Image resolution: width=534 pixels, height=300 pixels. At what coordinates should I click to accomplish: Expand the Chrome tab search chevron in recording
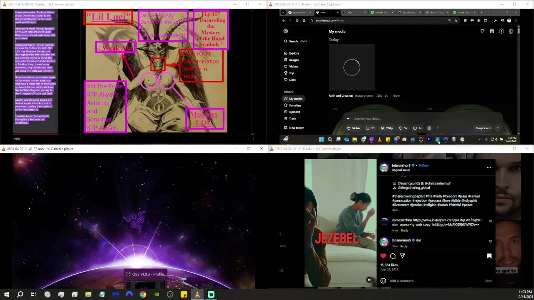point(284,12)
